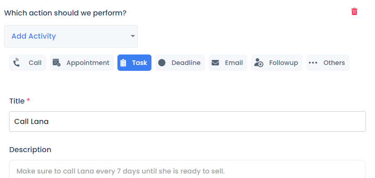Open the Add Activity dropdown
Viewport: 375px width, 178px height.
point(71,36)
